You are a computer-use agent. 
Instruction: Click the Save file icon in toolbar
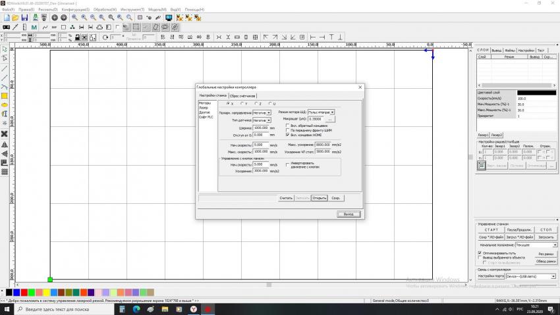pos(24,18)
